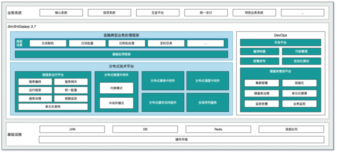Image resolution: width=337 pixels, height=153 pixels.
Task: Click the 单元化架构 box
Action: [x=53, y=107]
